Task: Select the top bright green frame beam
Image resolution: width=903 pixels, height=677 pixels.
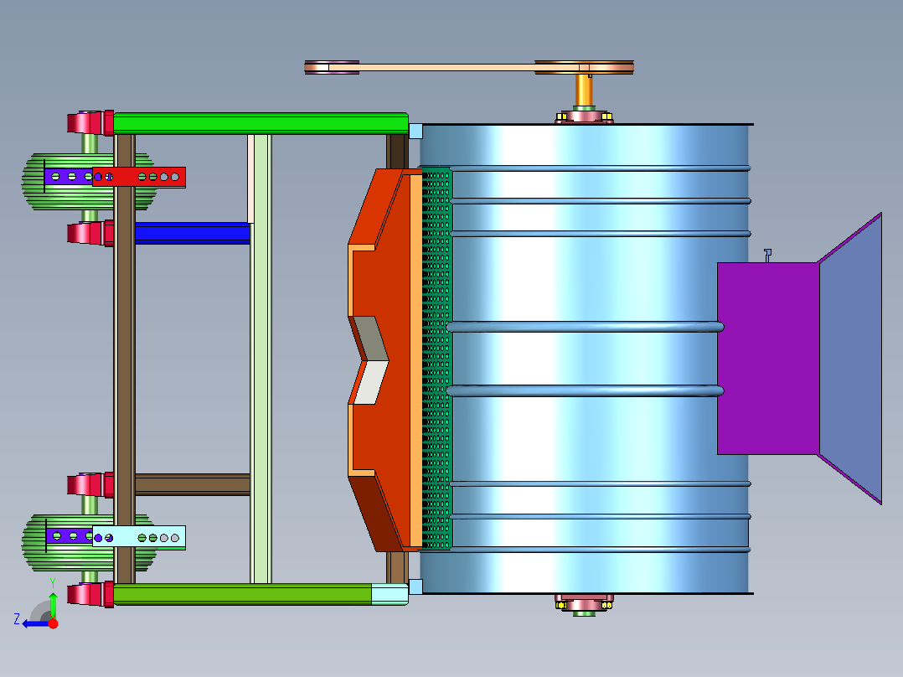Action: coord(261,123)
